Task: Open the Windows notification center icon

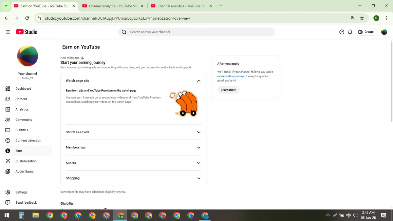Action: click(384, 215)
